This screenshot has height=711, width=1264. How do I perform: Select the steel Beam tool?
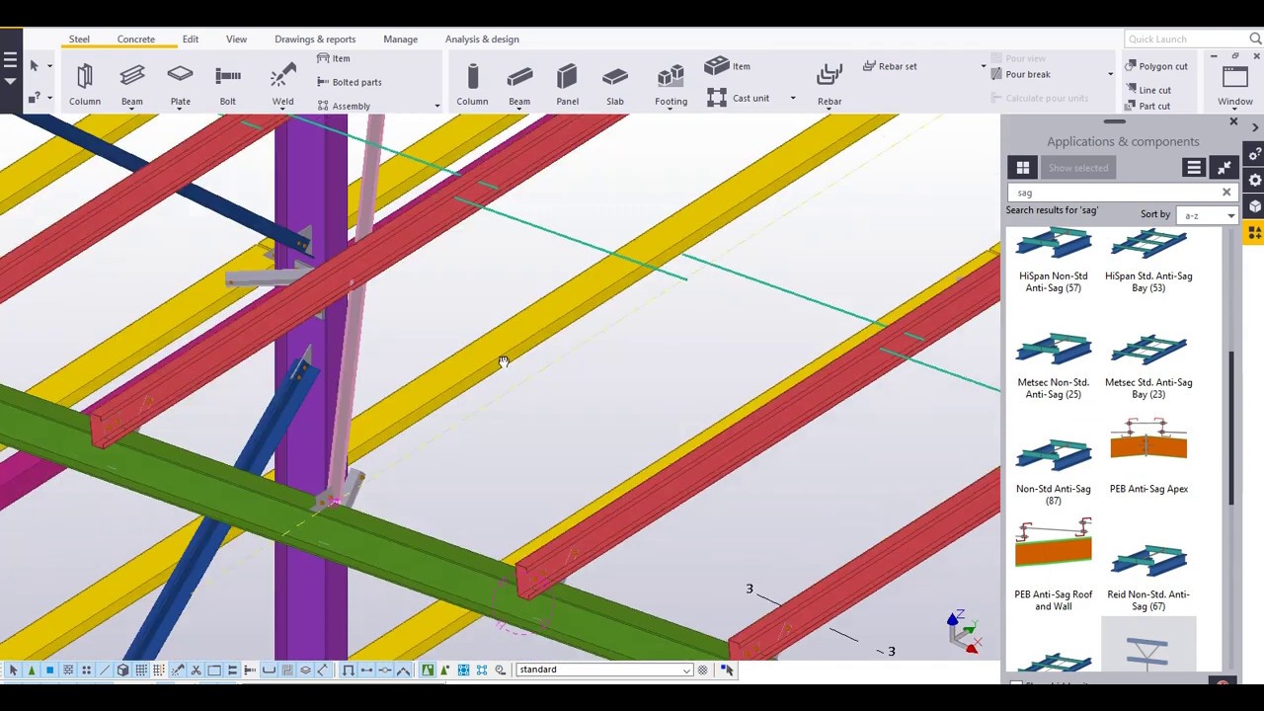point(131,84)
